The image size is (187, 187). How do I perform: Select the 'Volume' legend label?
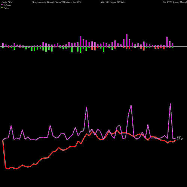pos(7,5)
